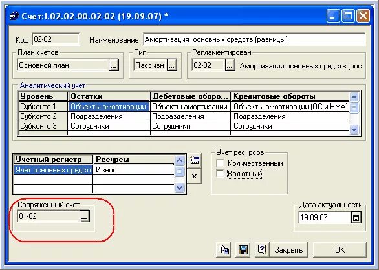
Task: Select Подразделения in Кредитовые обороты column
Action: click(x=290, y=116)
